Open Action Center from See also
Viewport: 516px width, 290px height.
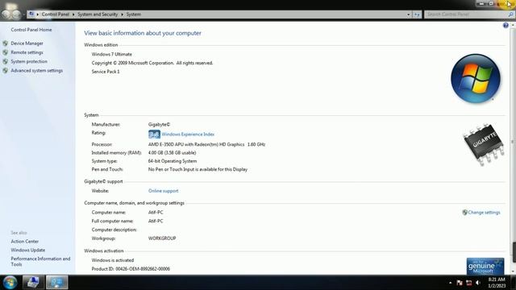(x=25, y=242)
